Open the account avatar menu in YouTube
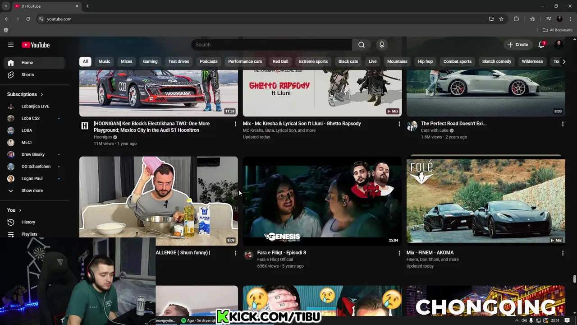 559,45
